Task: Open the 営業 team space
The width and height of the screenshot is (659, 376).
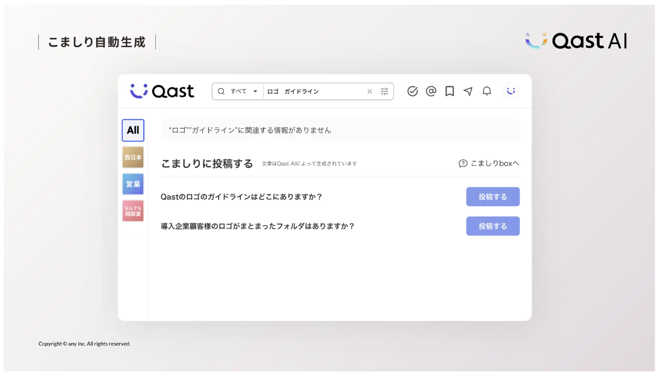Action: (x=133, y=184)
